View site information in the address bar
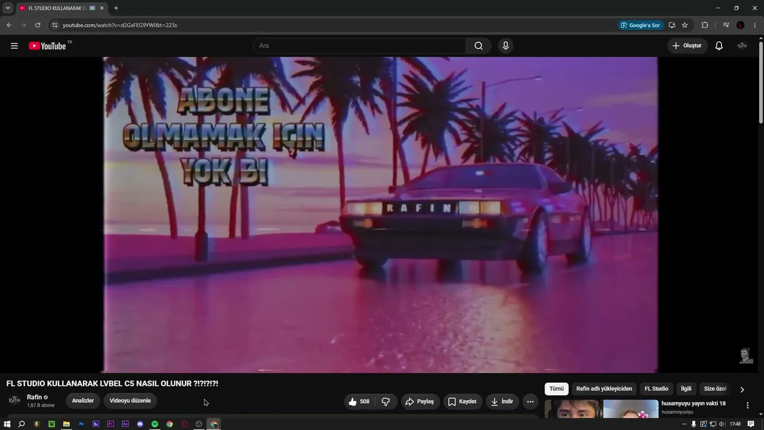 pyautogui.click(x=54, y=25)
